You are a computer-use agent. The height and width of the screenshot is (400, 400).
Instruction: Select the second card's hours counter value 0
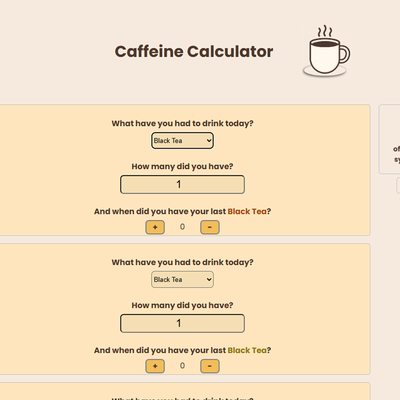click(x=182, y=366)
